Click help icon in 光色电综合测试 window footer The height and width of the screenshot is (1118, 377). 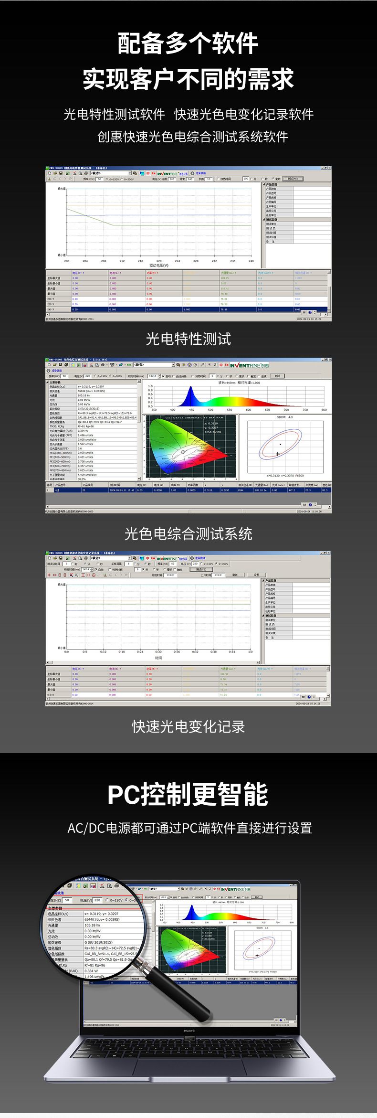pos(310,504)
